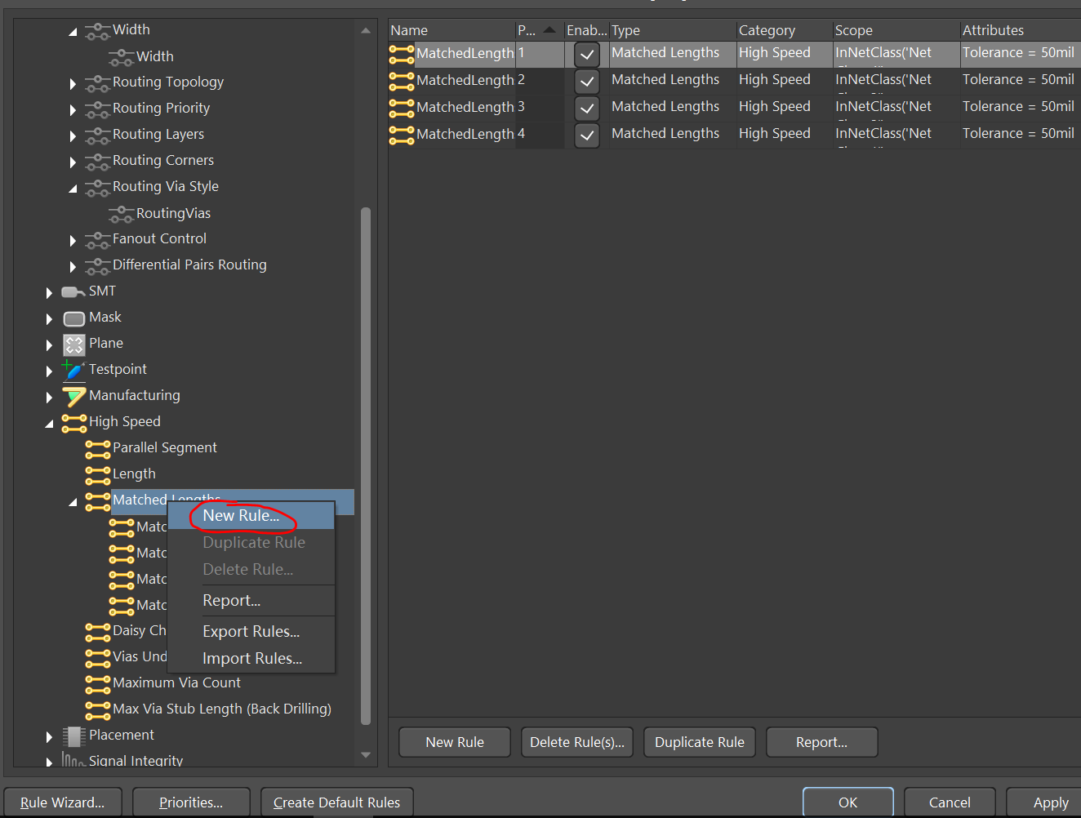This screenshot has width=1081, height=818.
Task: Click the Fanout Control icon
Action: pyautogui.click(x=97, y=240)
